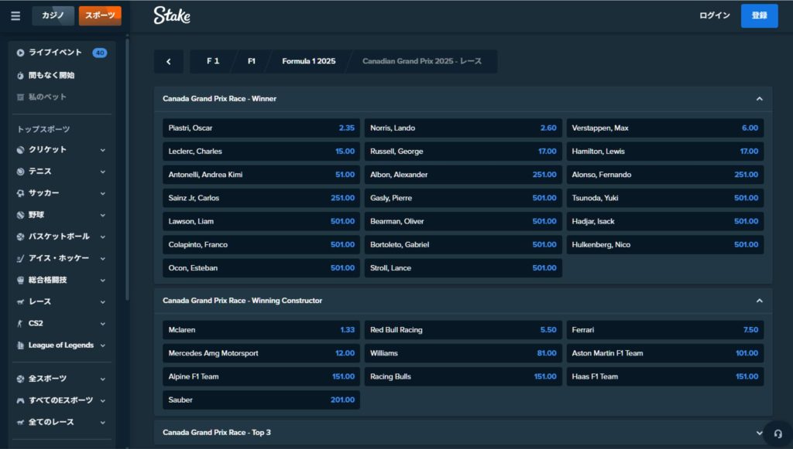Viewport: 793px width, 449px height.
Task: Click the League of Legends icon
Action: 20,345
